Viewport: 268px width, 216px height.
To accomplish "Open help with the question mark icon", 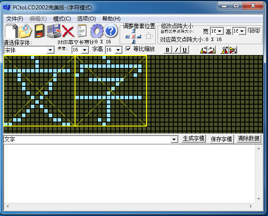I will (111, 31).
